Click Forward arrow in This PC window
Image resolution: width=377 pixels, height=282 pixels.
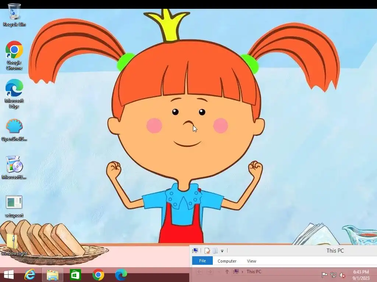pyautogui.click(x=209, y=272)
